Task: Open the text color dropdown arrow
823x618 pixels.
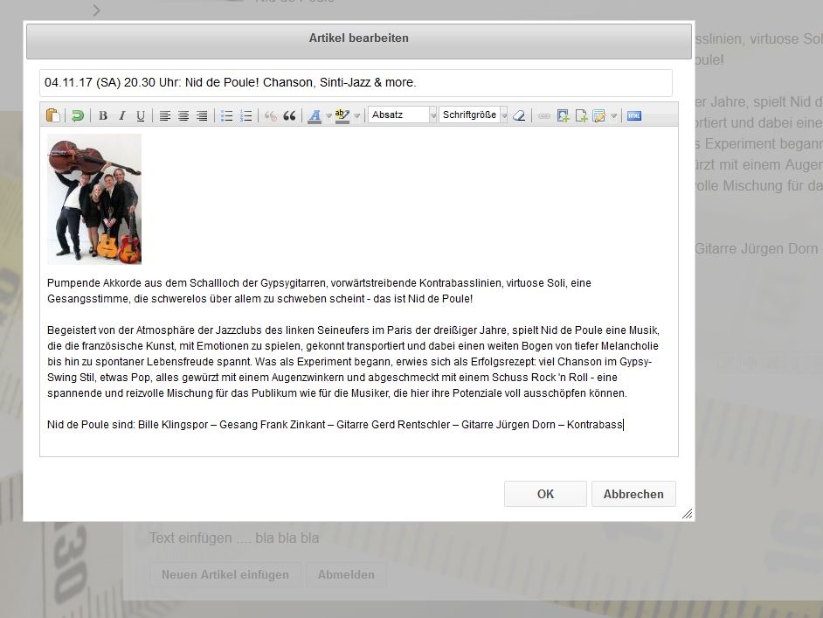Action: (329, 115)
